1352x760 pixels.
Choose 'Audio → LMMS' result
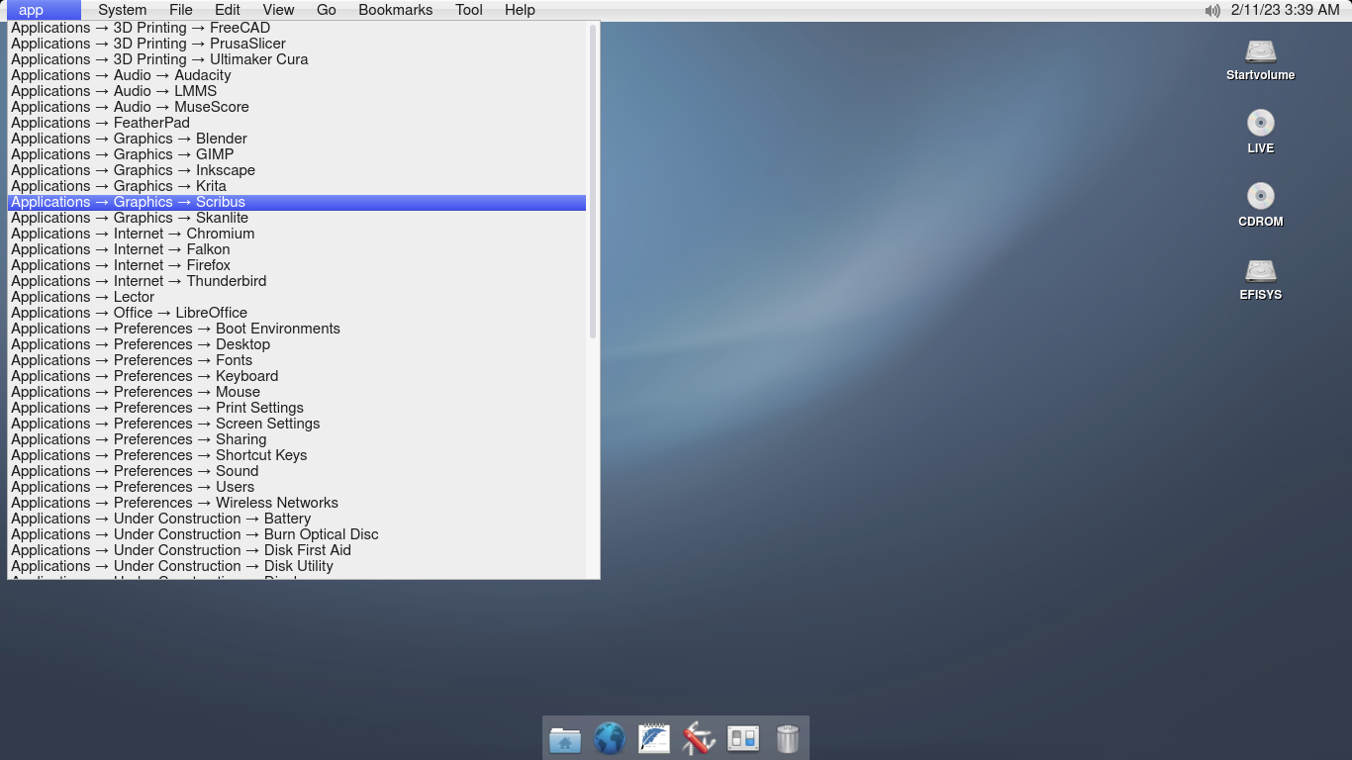(x=297, y=91)
